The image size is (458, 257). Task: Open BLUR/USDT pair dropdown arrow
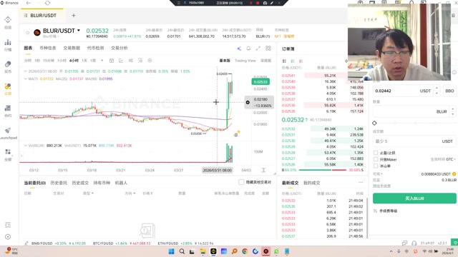click(79, 30)
